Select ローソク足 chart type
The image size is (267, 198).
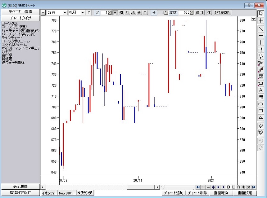coord(10,23)
